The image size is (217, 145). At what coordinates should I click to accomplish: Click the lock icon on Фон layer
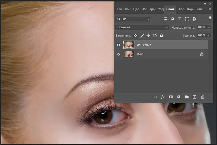pos(202,54)
